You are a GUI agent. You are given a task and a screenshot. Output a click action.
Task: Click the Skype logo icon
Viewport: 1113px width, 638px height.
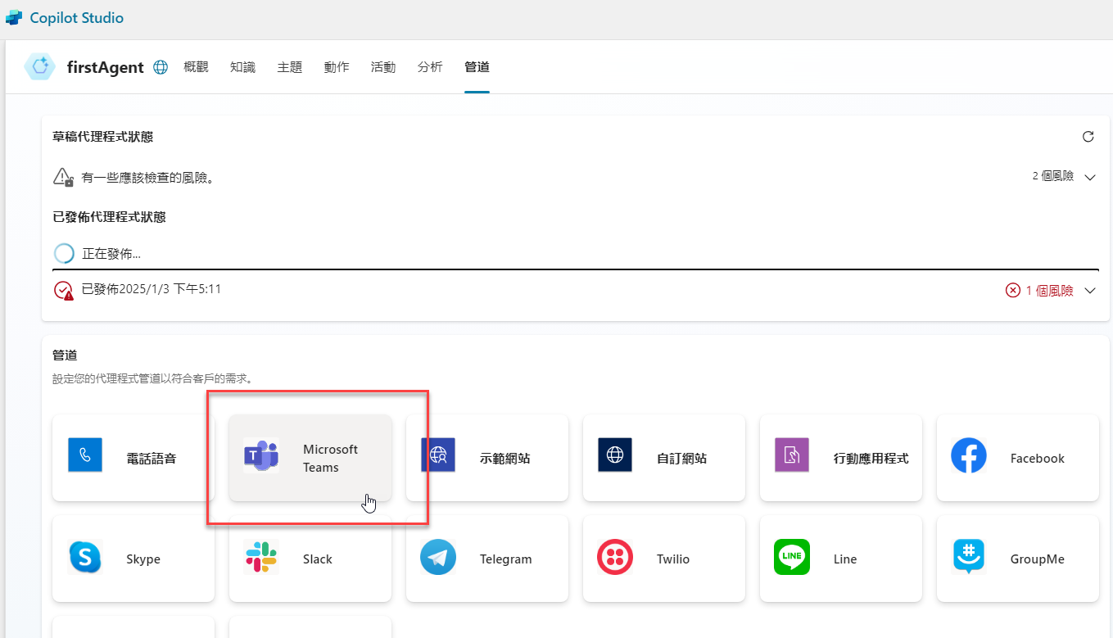coord(85,557)
